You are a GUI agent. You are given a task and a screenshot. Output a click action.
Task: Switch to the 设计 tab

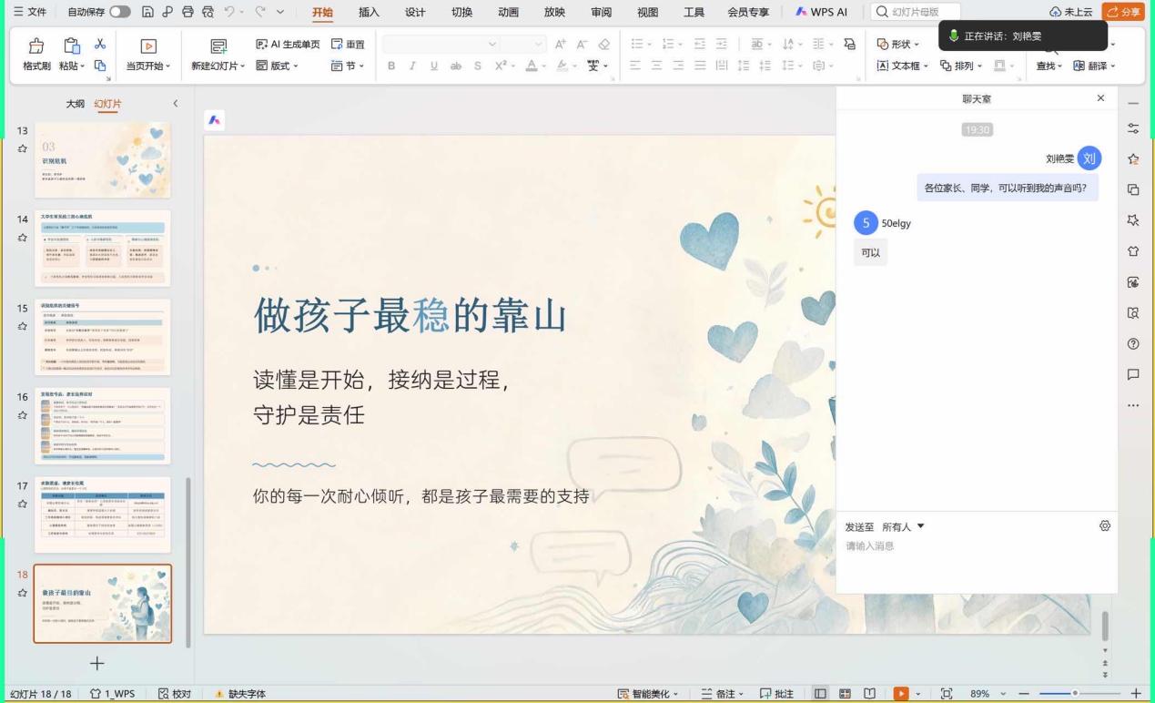tap(415, 12)
